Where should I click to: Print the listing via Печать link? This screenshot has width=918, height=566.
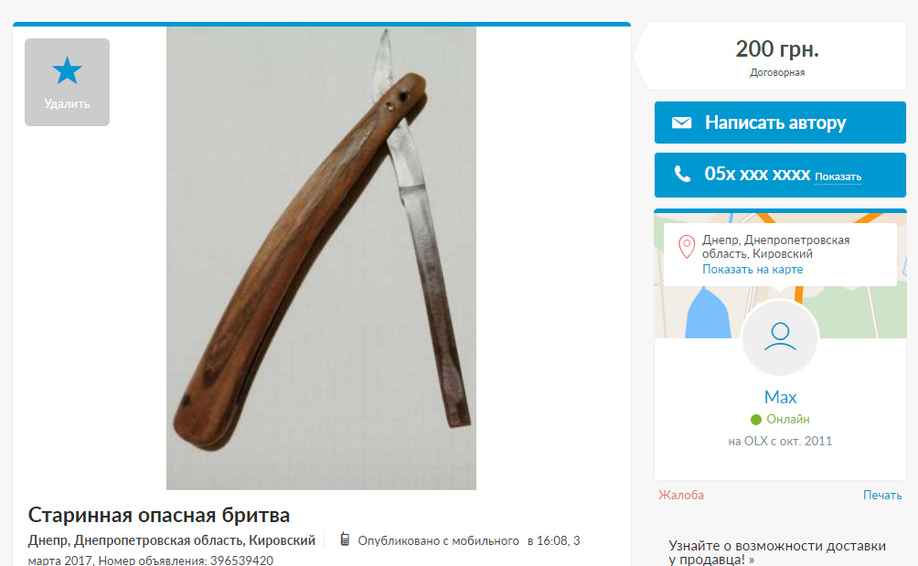(882, 496)
